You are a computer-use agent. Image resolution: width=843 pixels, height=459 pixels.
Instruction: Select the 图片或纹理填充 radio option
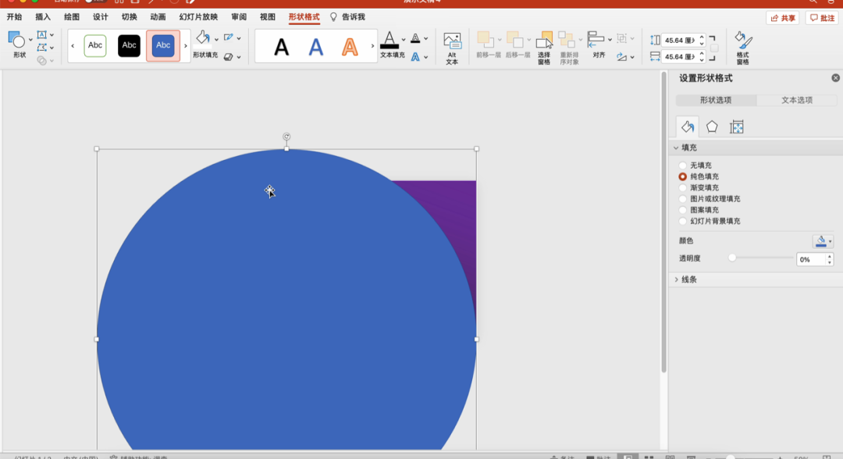pyautogui.click(x=683, y=199)
